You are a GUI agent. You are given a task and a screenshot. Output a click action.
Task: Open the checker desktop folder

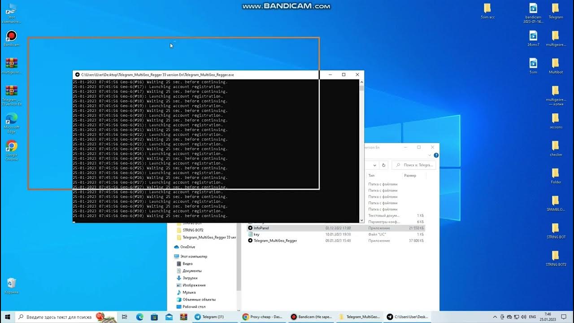click(x=556, y=148)
